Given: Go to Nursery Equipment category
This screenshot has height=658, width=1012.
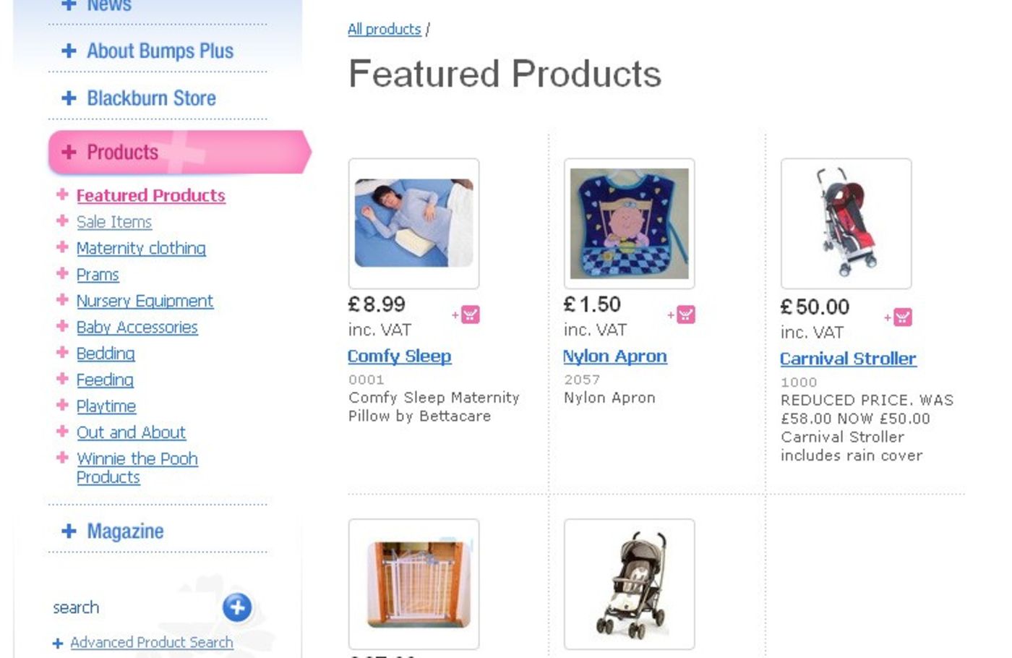Looking at the screenshot, I should pos(145,301).
